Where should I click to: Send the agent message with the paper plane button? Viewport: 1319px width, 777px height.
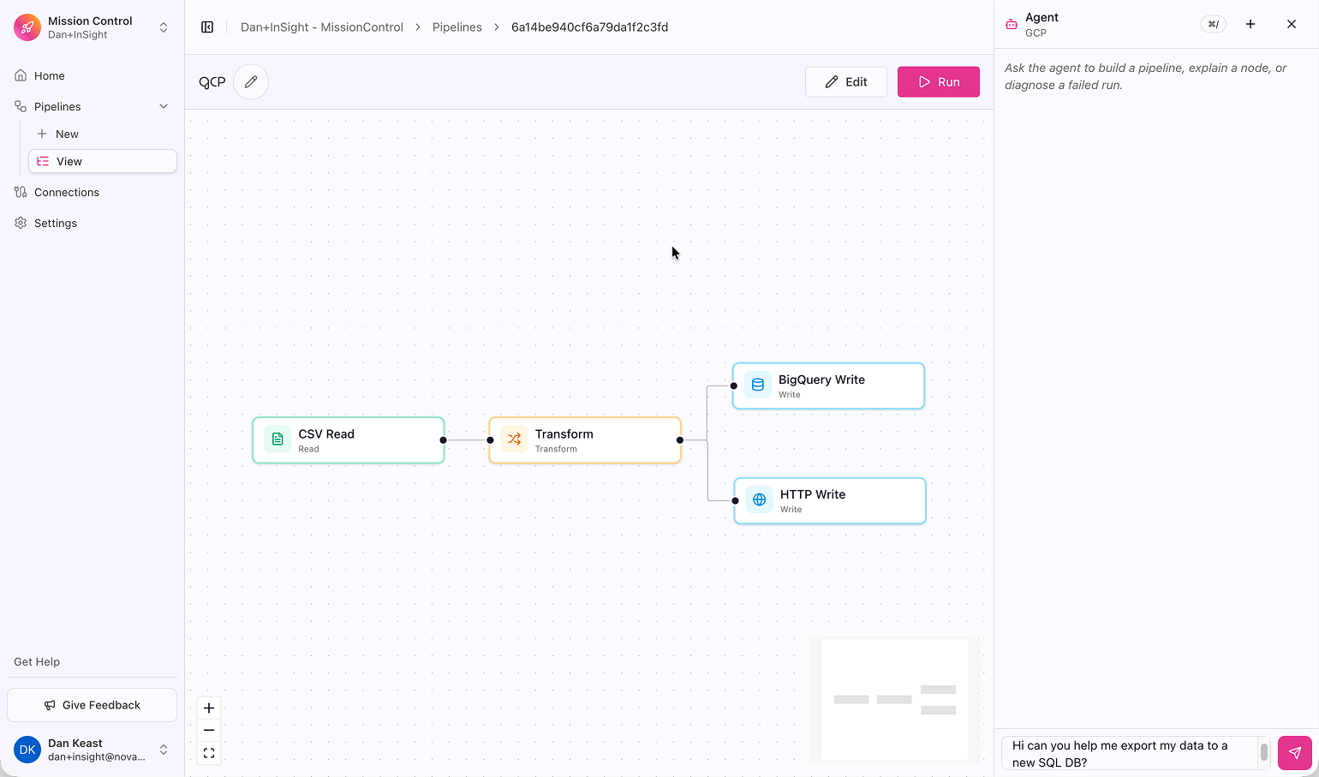click(x=1295, y=753)
